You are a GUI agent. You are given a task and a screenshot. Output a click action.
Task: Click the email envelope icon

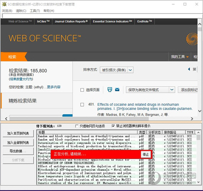tap(117, 89)
